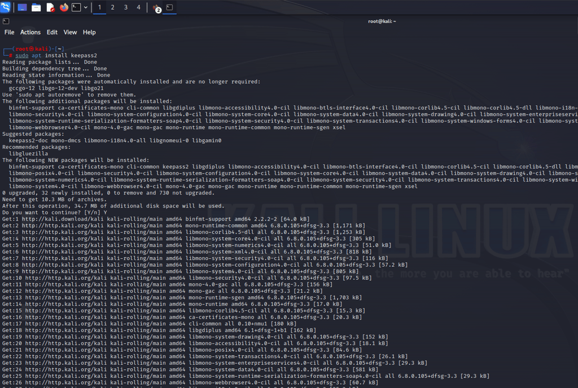
Task: Switch to workspace 4
Action: click(x=139, y=7)
